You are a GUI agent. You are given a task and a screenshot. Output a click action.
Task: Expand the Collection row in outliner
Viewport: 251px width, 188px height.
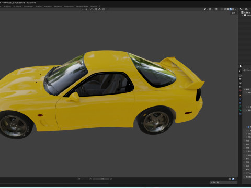coord(242,15)
